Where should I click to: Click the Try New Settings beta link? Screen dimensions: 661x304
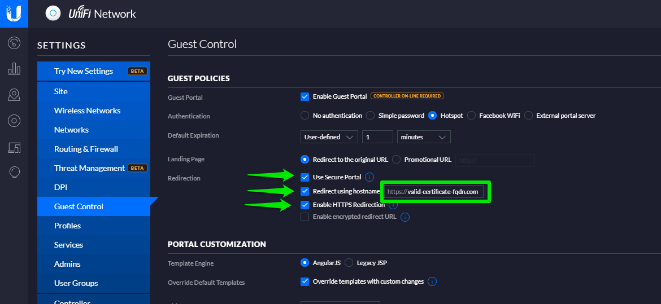point(84,71)
